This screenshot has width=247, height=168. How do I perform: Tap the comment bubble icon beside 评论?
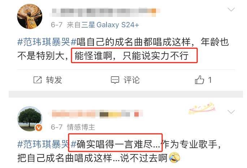point(115,80)
